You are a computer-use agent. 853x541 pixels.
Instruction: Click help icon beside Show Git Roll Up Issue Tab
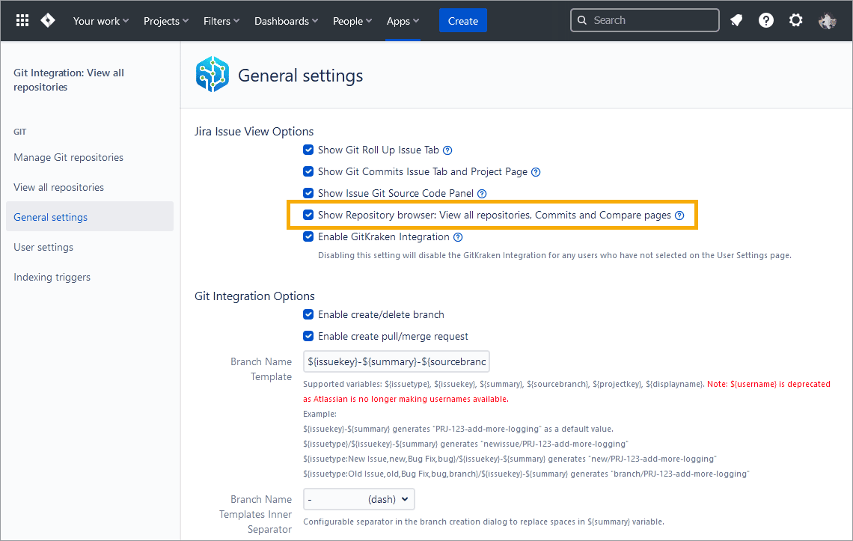click(447, 150)
